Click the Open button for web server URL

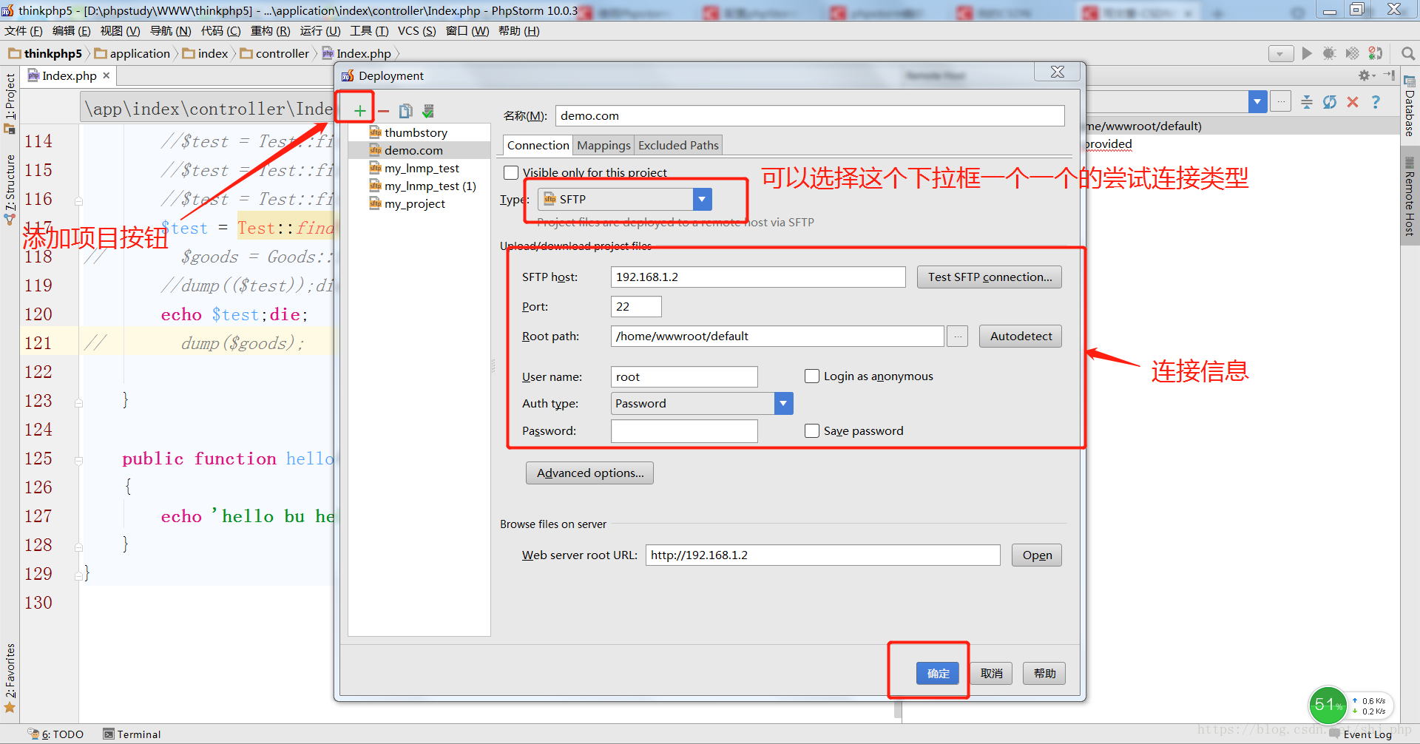tap(1037, 555)
